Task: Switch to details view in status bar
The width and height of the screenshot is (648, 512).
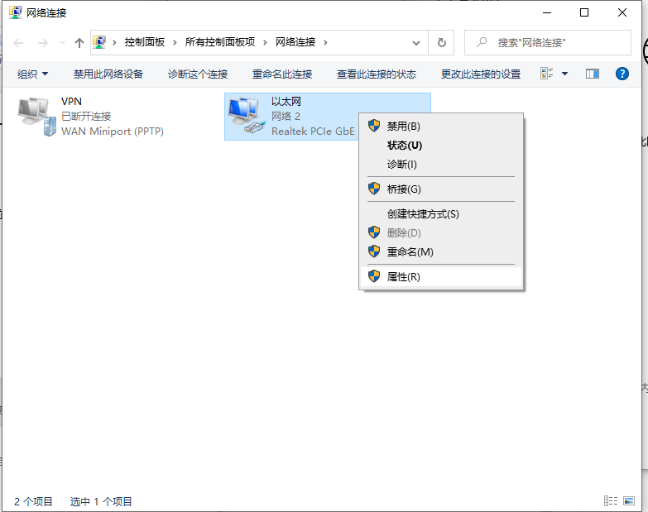Action: click(x=611, y=500)
